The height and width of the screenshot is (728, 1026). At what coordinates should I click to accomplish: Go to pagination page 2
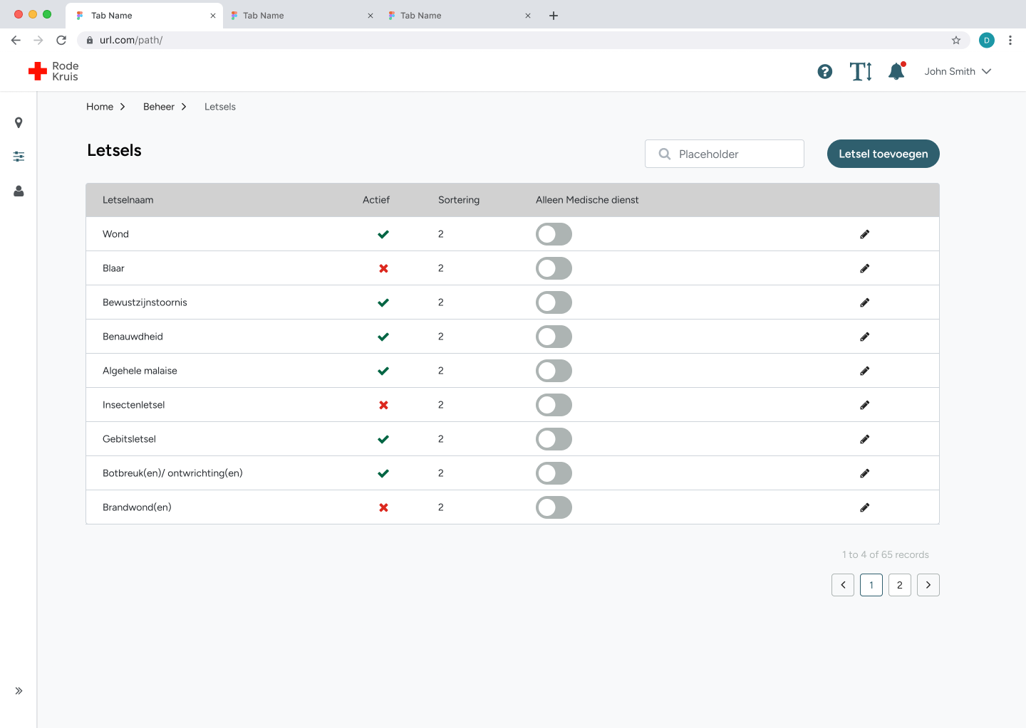900,585
